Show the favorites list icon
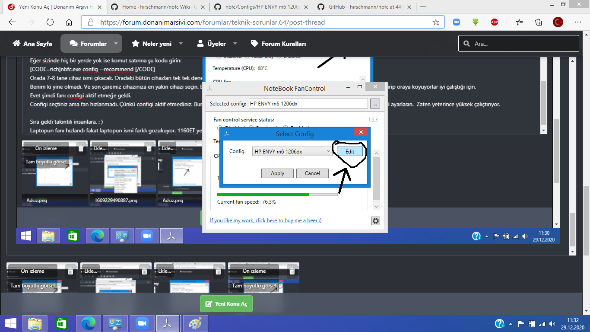The height and width of the screenshot is (332, 590). tap(519, 22)
